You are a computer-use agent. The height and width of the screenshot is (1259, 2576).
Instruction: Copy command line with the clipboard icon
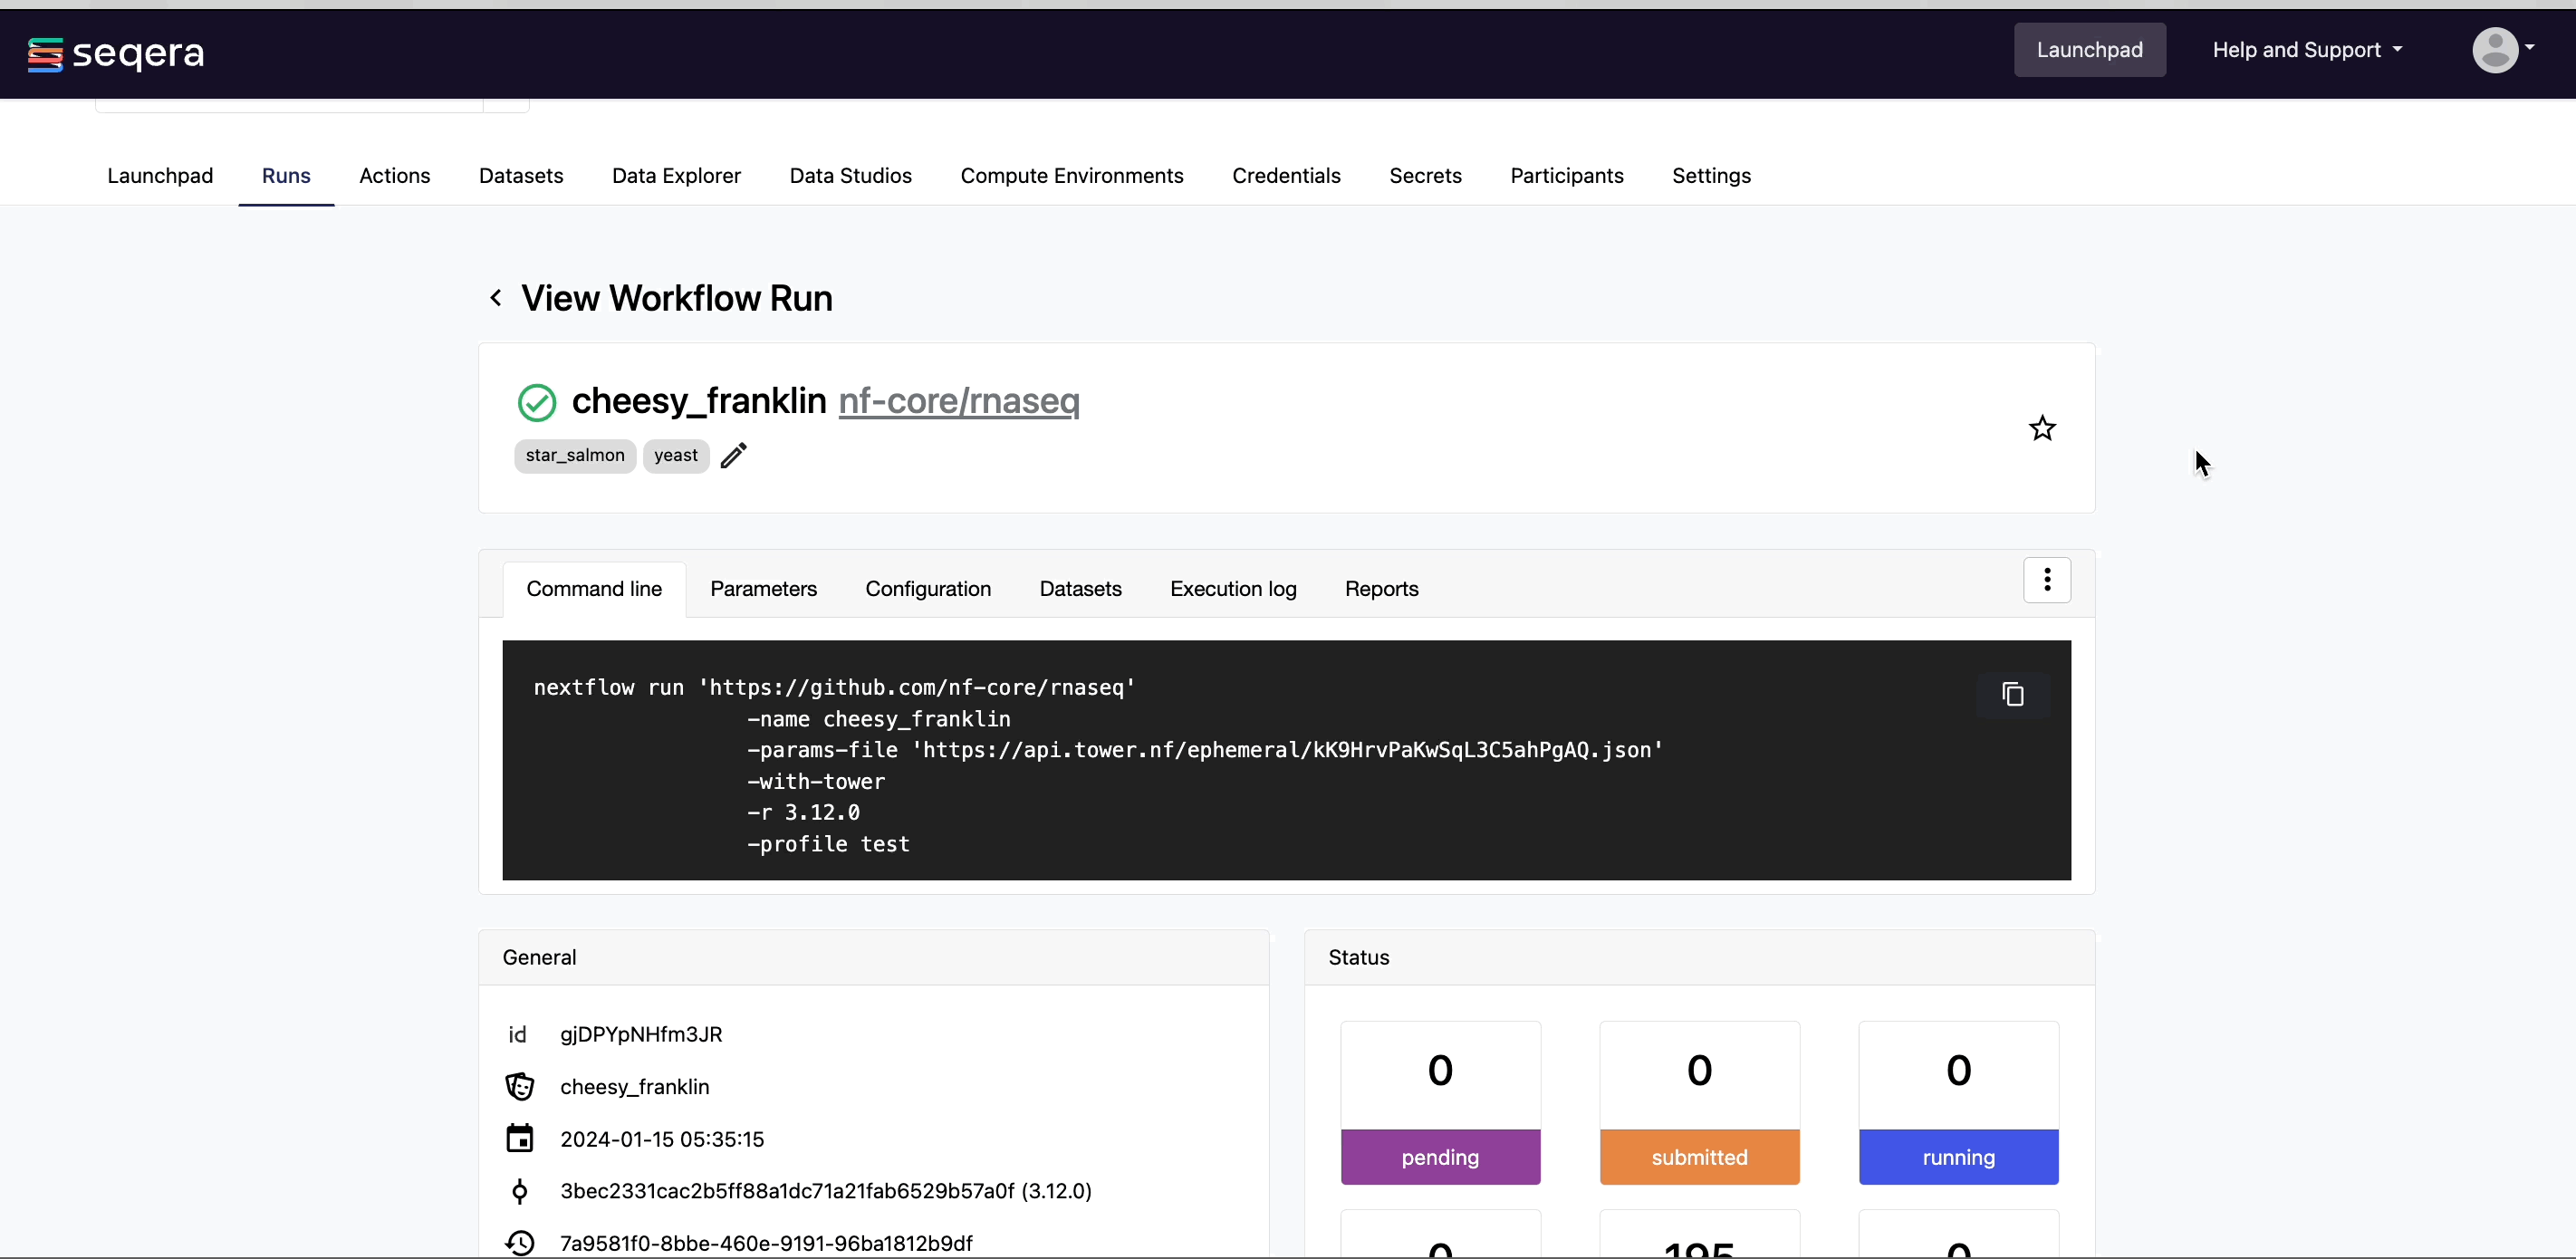tap(2012, 695)
